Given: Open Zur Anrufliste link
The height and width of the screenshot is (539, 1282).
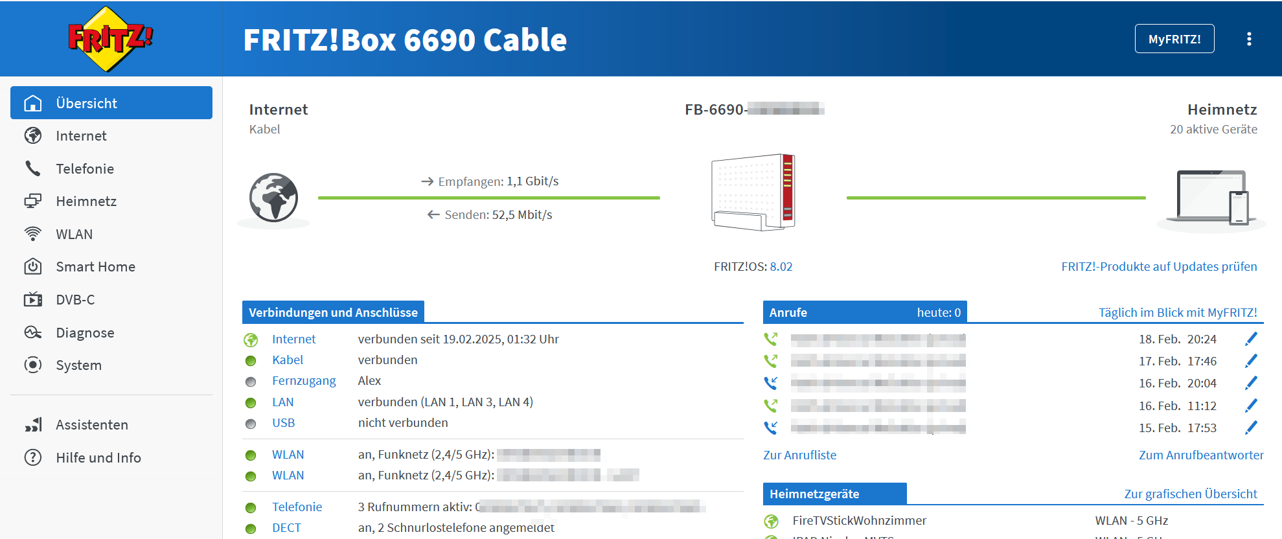Looking at the screenshot, I should pyautogui.click(x=799, y=455).
